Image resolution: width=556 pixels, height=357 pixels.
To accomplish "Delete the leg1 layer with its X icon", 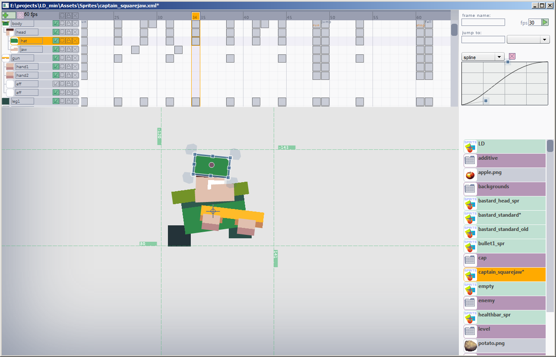I will pyautogui.click(x=75, y=101).
